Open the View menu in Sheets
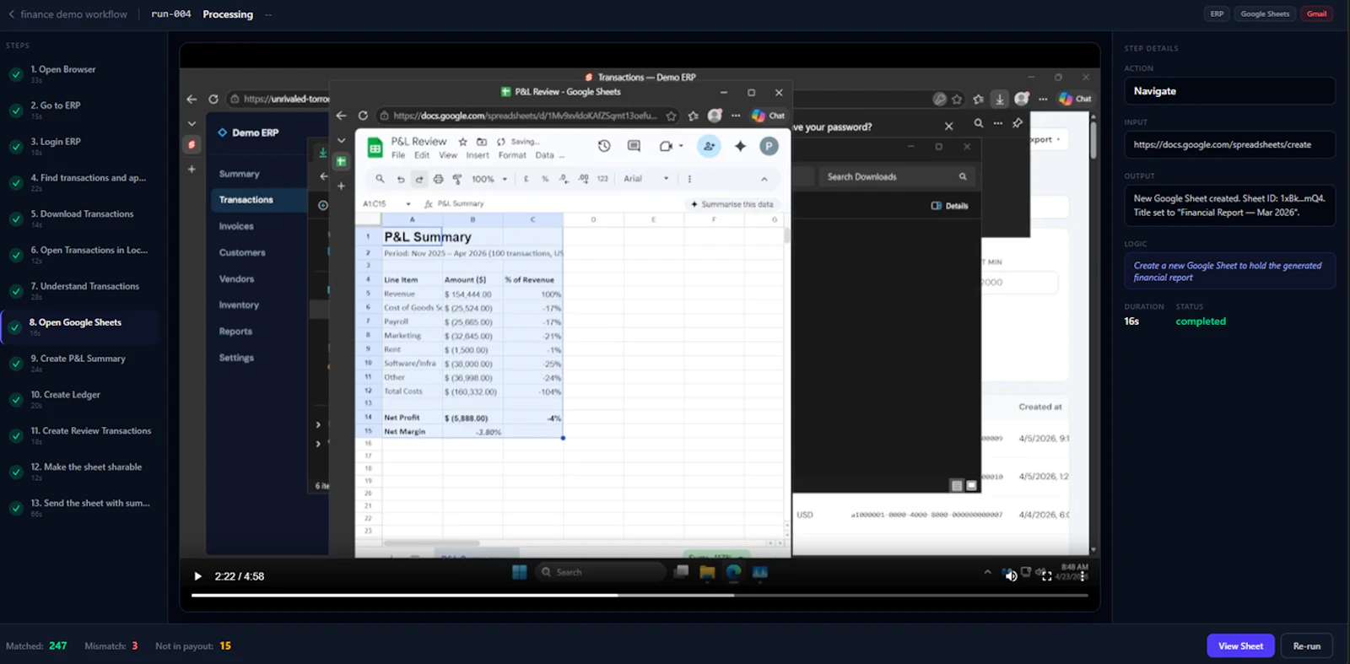1350x664 pixels. [448, 155]
